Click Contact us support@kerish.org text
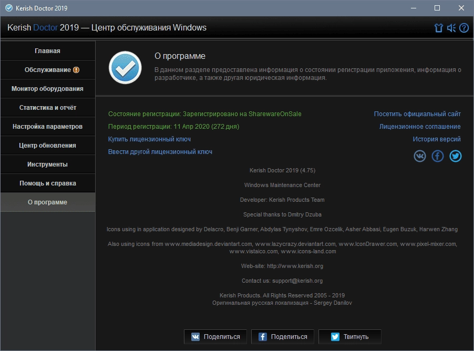 click(x=282, y=281)
